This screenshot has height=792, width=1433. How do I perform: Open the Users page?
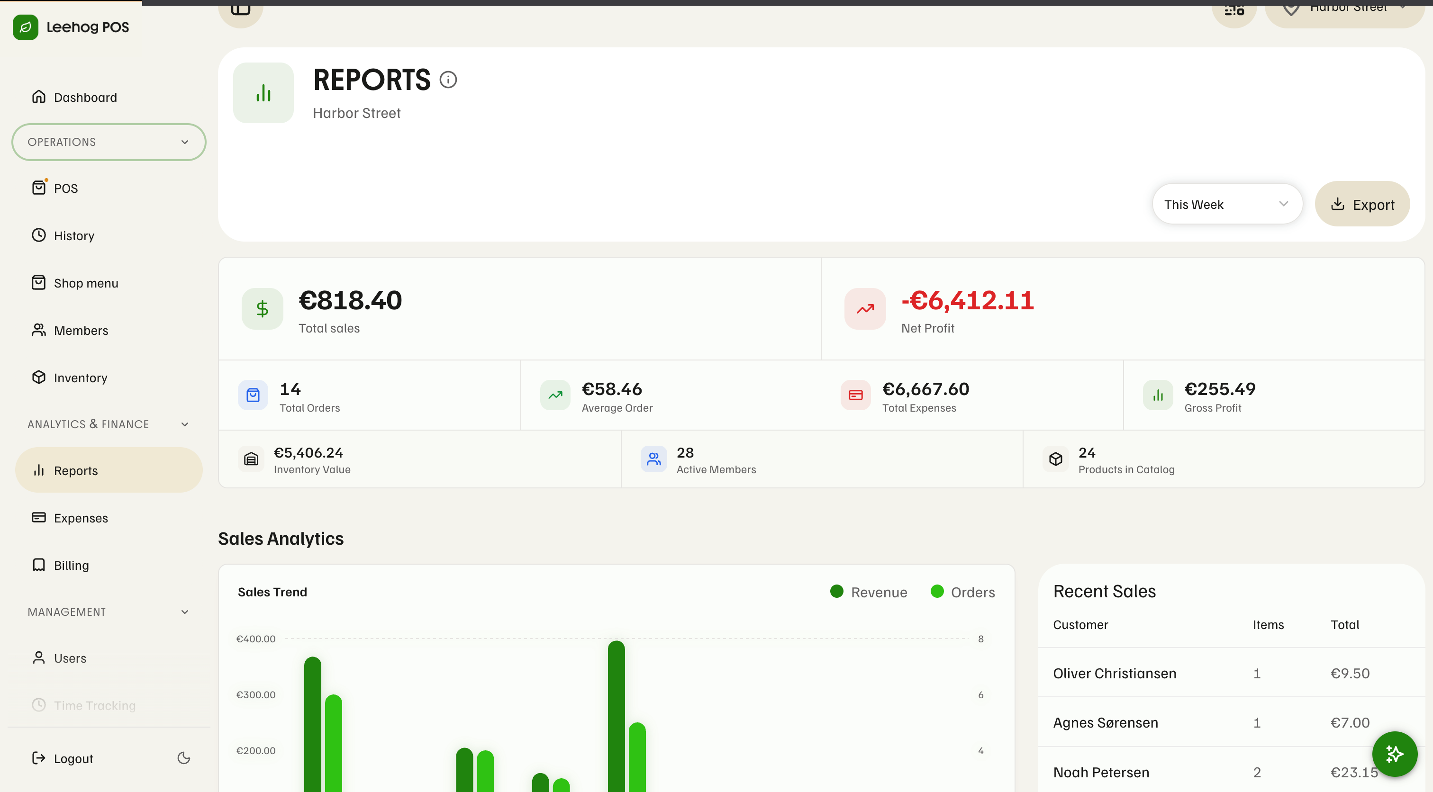(x=109, y=658)
